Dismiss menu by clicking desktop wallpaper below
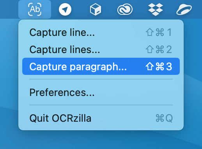Viewport: 202px width, 149px height. (101, 140)
